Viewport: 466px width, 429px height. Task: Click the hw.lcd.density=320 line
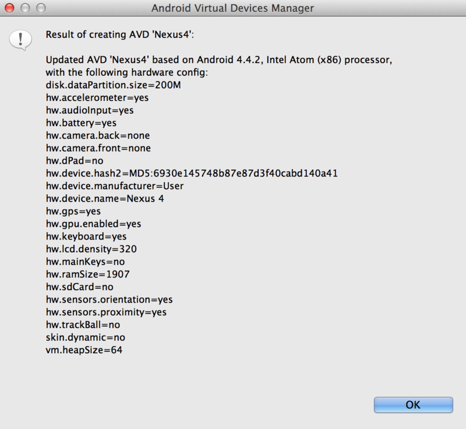pyautogui.click(x=91, y=249)
